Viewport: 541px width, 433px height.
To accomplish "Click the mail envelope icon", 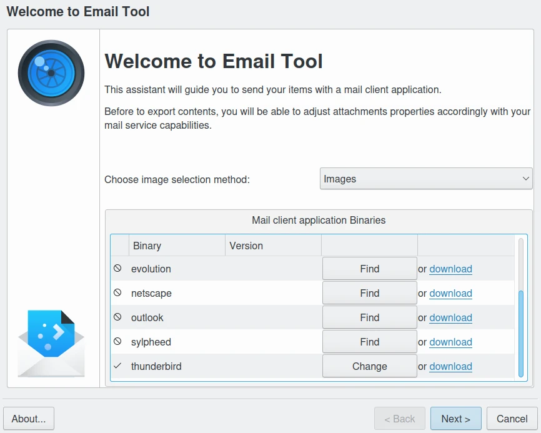I will (x=51, y=344).
